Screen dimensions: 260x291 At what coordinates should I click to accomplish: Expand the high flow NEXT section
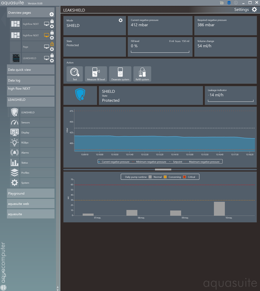[31, 91]
